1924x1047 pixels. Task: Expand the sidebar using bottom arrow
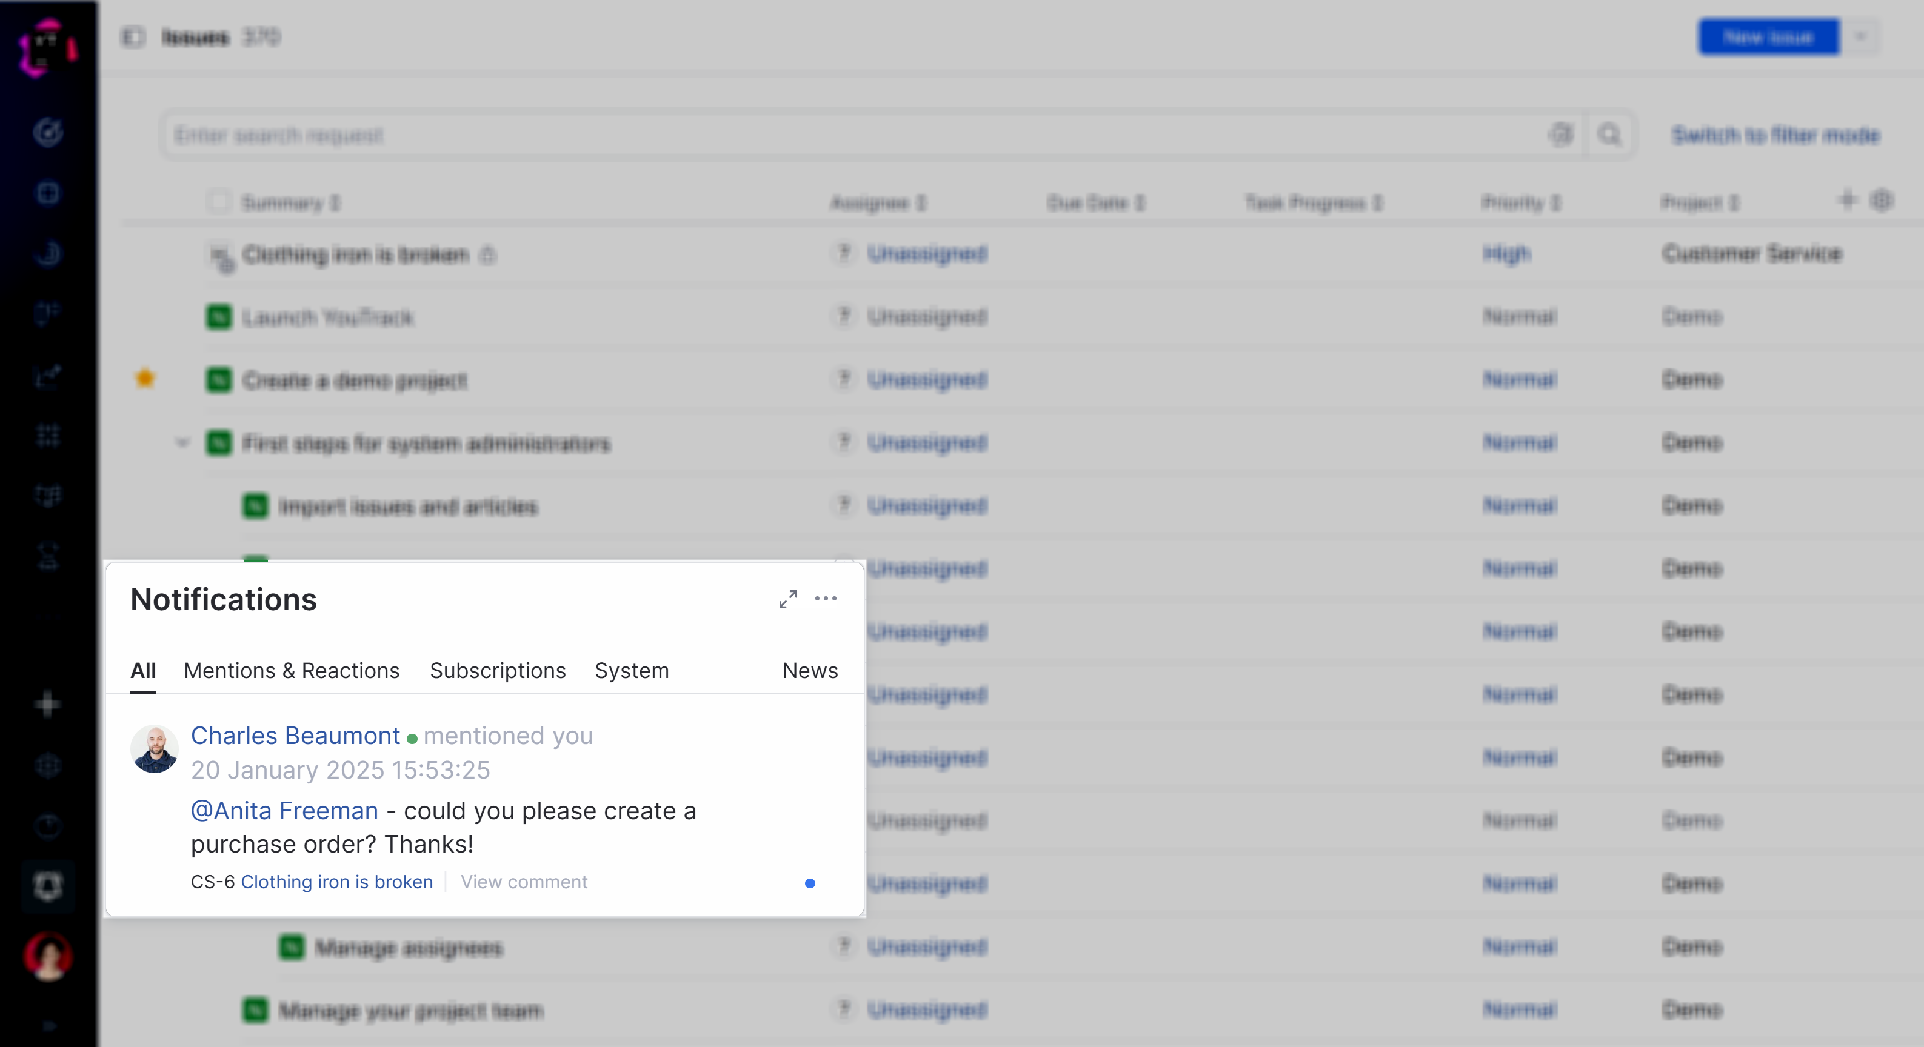coord(48,1025)
